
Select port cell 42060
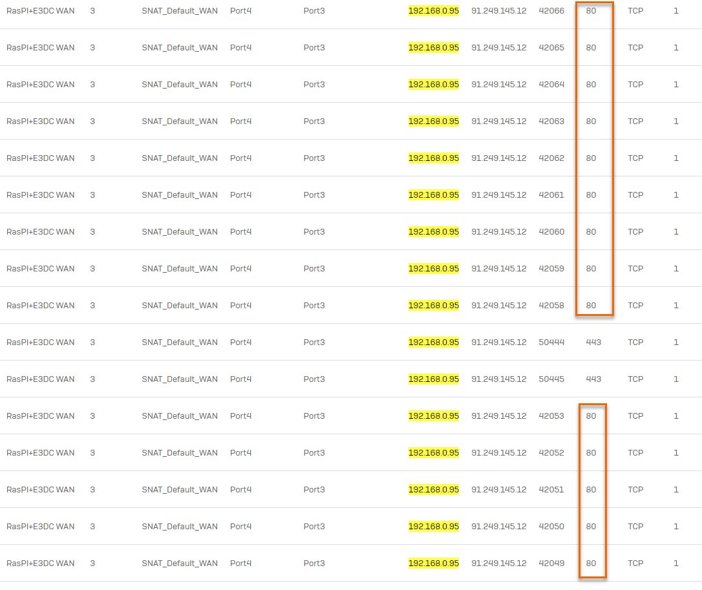pyautogui.click(x=551, y=232)
